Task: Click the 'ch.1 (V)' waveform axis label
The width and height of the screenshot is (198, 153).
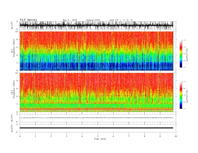Action: pyautogui.click(x=12, y=25)
